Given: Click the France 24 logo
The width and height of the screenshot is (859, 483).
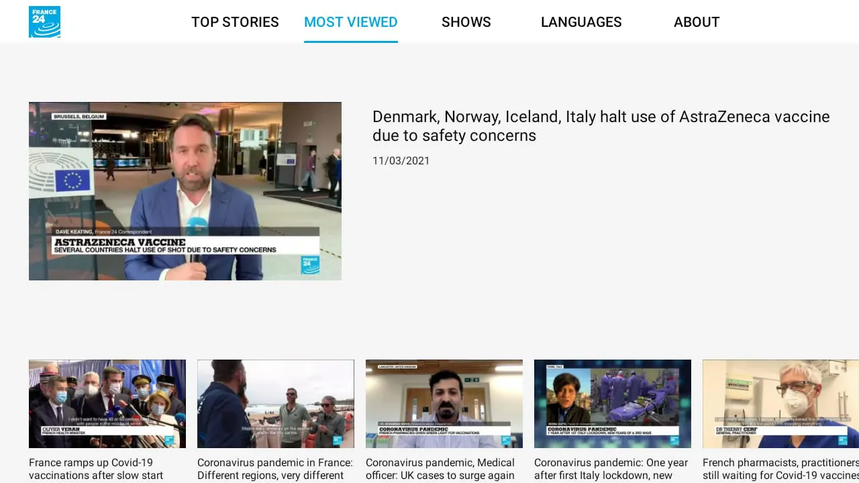Looking at the screenshot, I should coord(44,21).
